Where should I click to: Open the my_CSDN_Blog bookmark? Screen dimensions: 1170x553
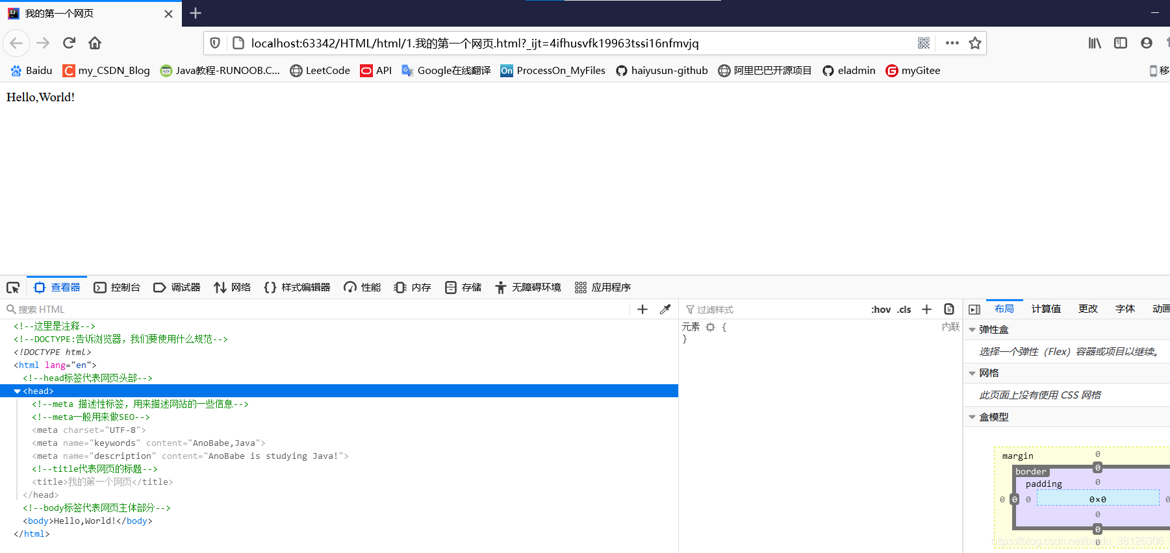coord(107,71)
